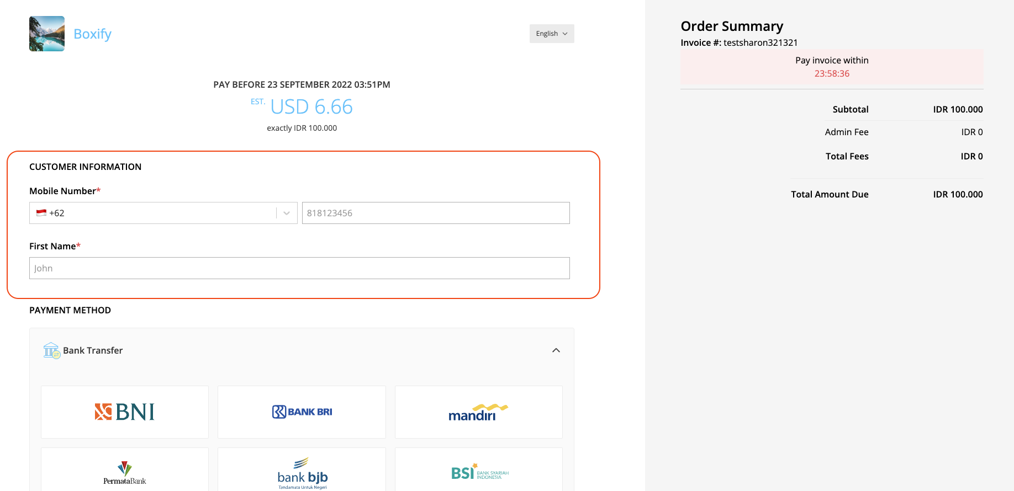Screen dimensions: 1014x491
Task: Click the PAYMENT METHOD heading
Action: pyautogui.click(x=70, y=310)
